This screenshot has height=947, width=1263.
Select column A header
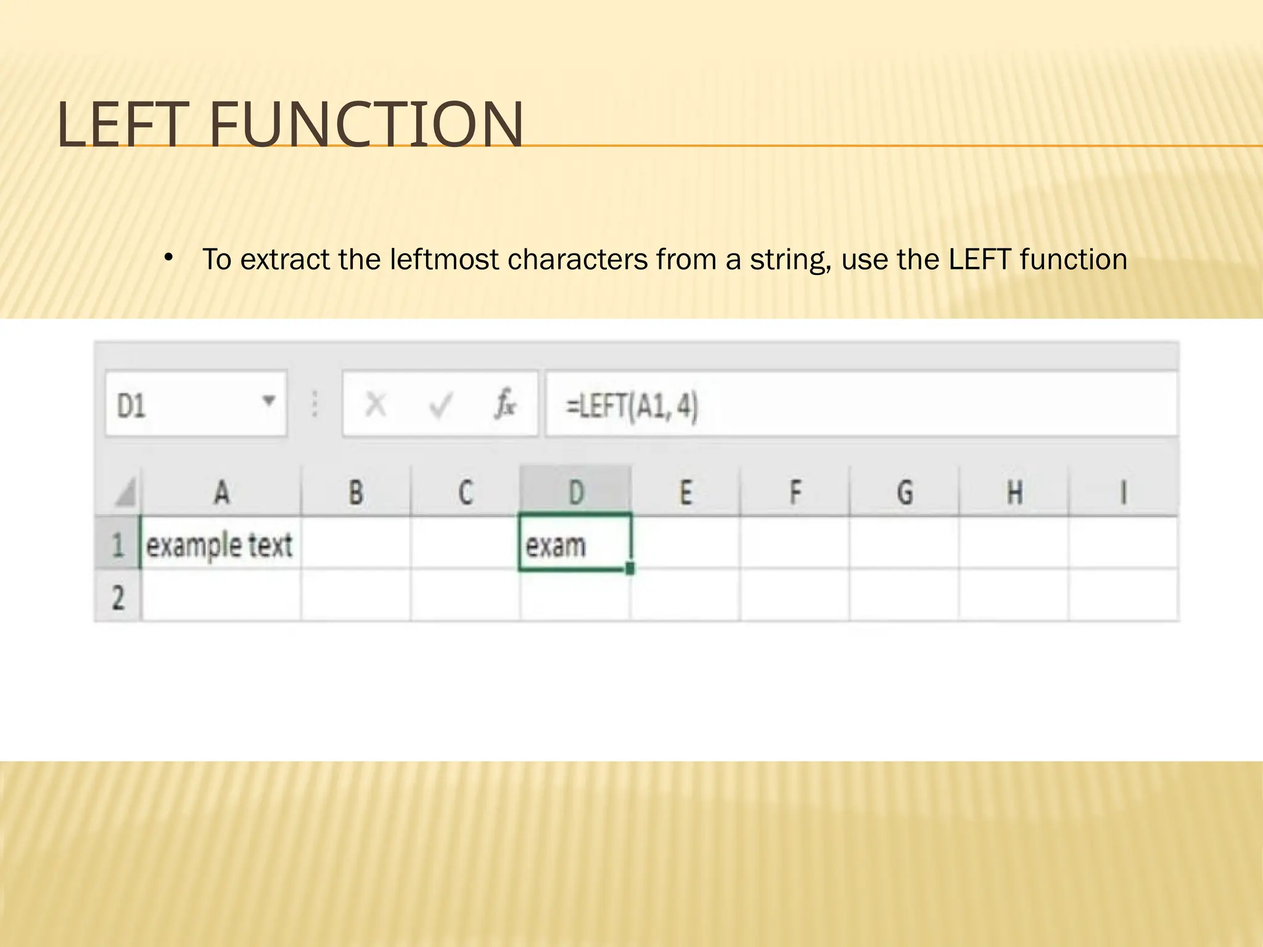pyautogui.click(x=221, y=491)
